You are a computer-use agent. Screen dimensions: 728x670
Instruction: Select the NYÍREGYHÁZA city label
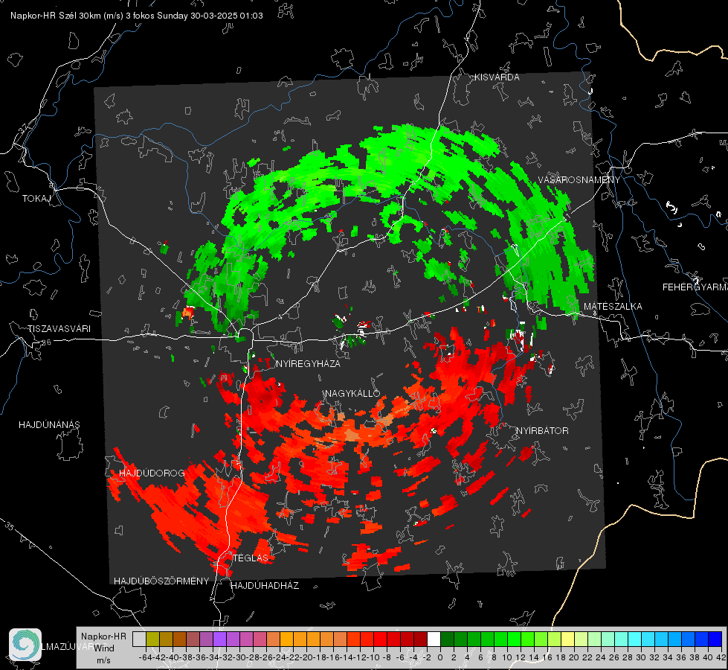pos(308,363)
